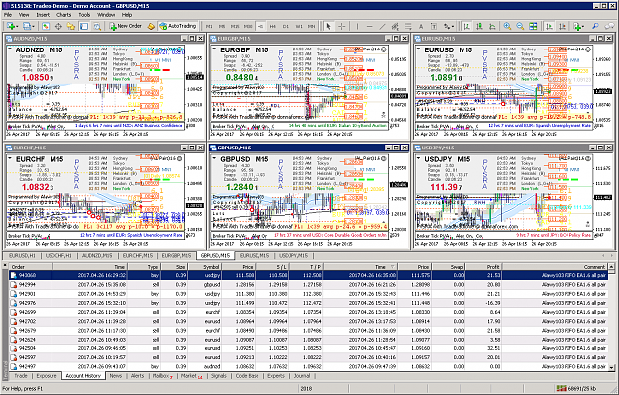Open the New Chart toolbar icon
This screenshot has height=395, width=619.
(x=10, y=26)
